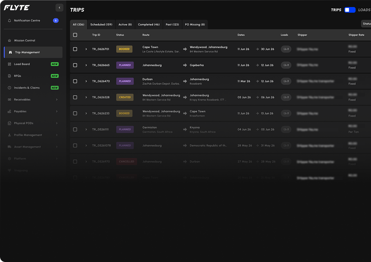Select the checkbox for trip TR_0626233
The image size is (371, 262).
75,114
